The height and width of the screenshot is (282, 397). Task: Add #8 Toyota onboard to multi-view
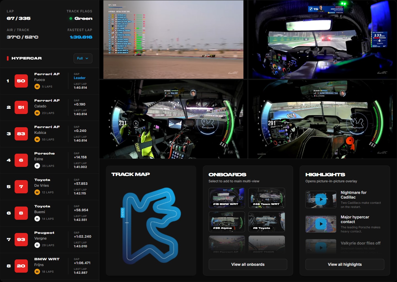tap(266, 222)
